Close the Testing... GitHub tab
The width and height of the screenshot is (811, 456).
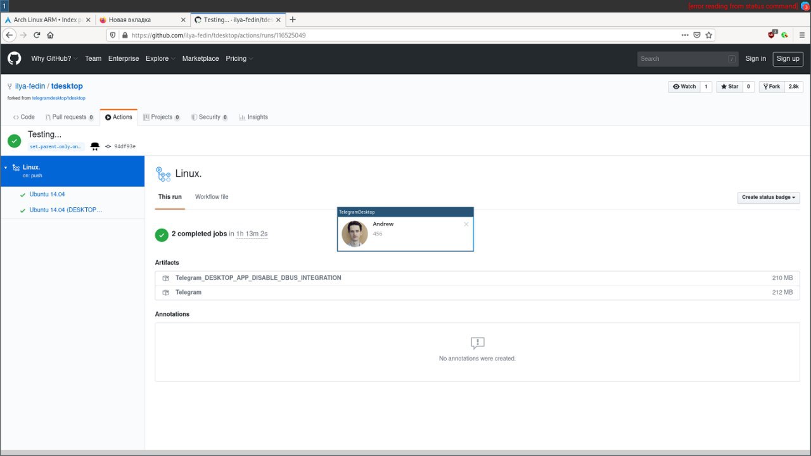pyautogui.click(x=278, y=20)
